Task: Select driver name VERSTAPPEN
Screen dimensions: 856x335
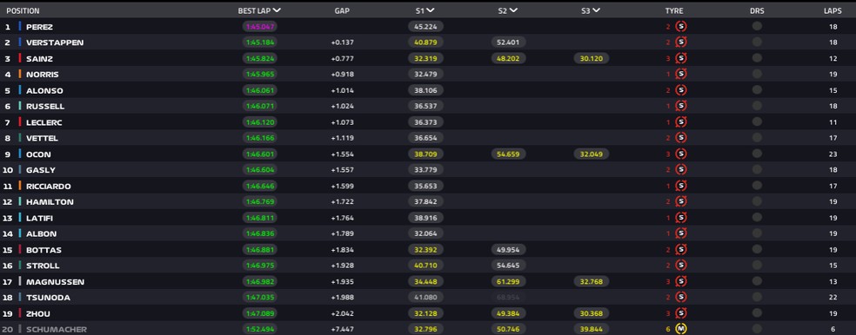Action: 55,43
